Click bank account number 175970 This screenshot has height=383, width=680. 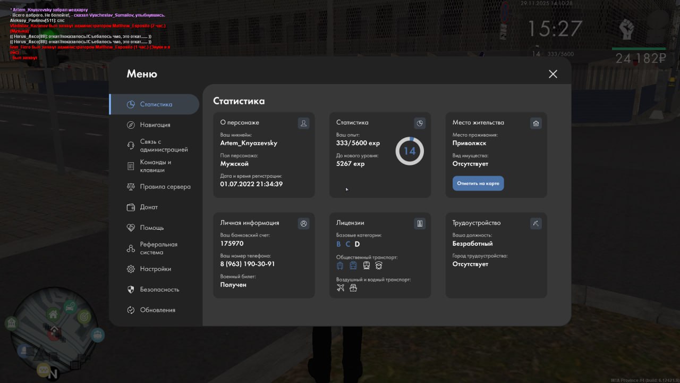pyautogui.click(x=232, y=244)
